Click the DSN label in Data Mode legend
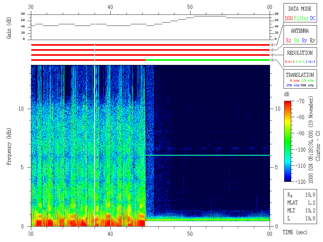The image size is (323, 242). coord(289,19)
